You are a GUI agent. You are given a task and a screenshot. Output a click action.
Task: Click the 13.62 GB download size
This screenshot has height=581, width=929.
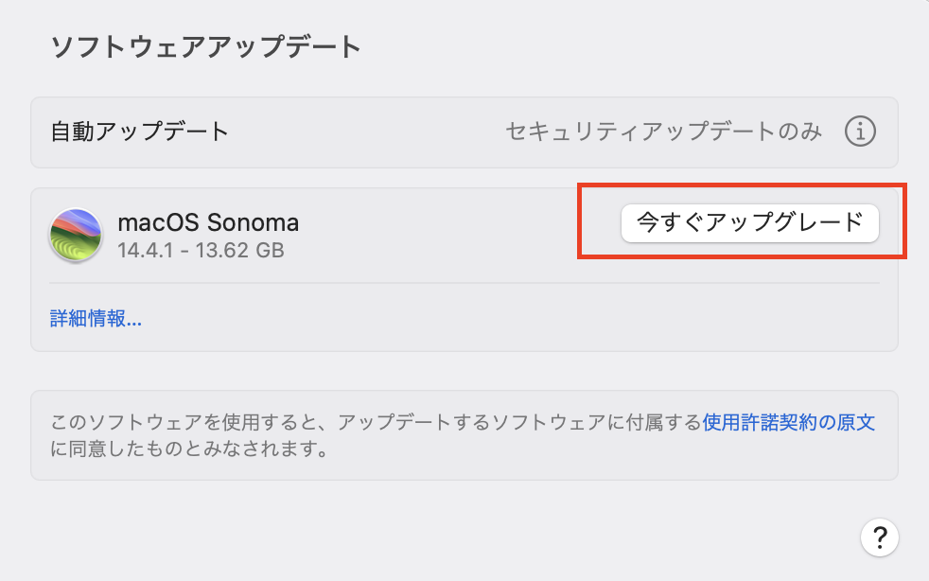click(238, 251)
